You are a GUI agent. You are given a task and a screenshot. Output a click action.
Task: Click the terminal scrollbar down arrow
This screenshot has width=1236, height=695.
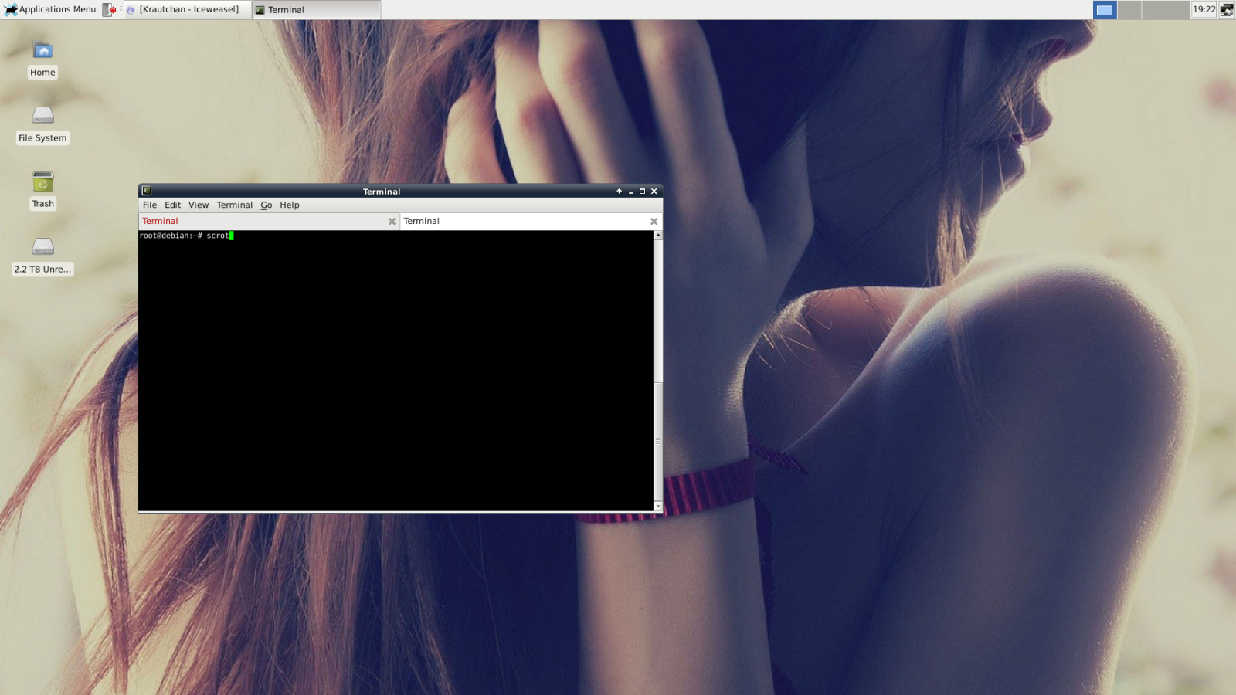(658, 506)
